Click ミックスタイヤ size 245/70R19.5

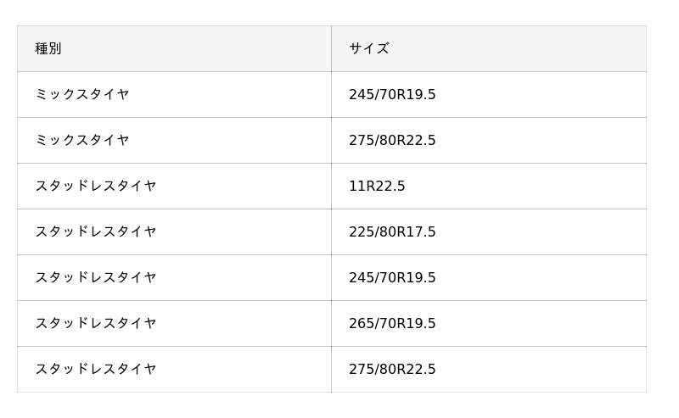tap(392, 94)
